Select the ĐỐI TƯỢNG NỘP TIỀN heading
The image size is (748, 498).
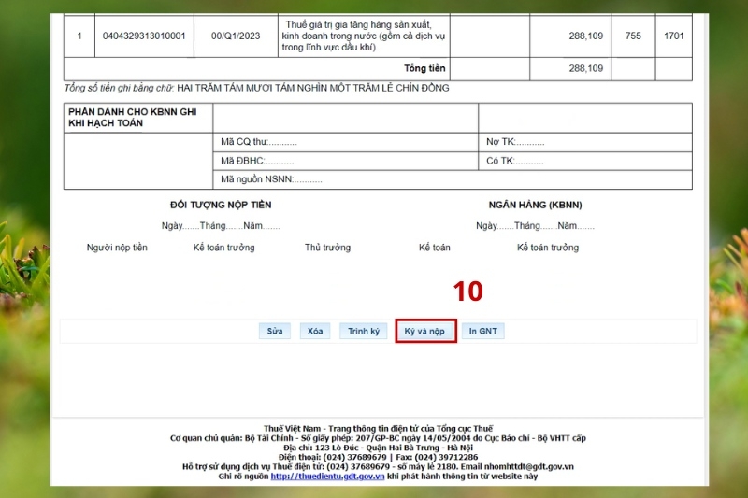(x=221, y=205)
